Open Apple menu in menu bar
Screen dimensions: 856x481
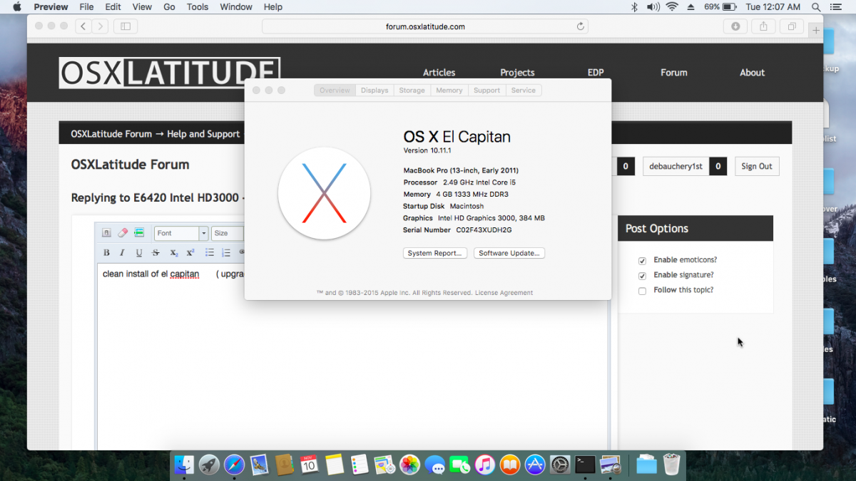[x=16, y=7]
